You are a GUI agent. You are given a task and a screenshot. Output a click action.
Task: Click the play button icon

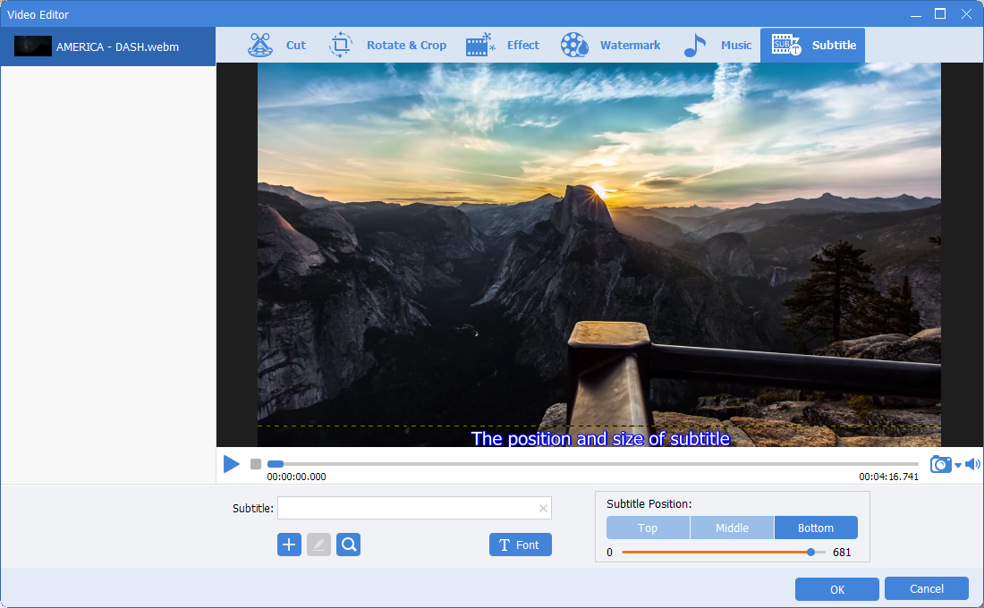[232, 464]
